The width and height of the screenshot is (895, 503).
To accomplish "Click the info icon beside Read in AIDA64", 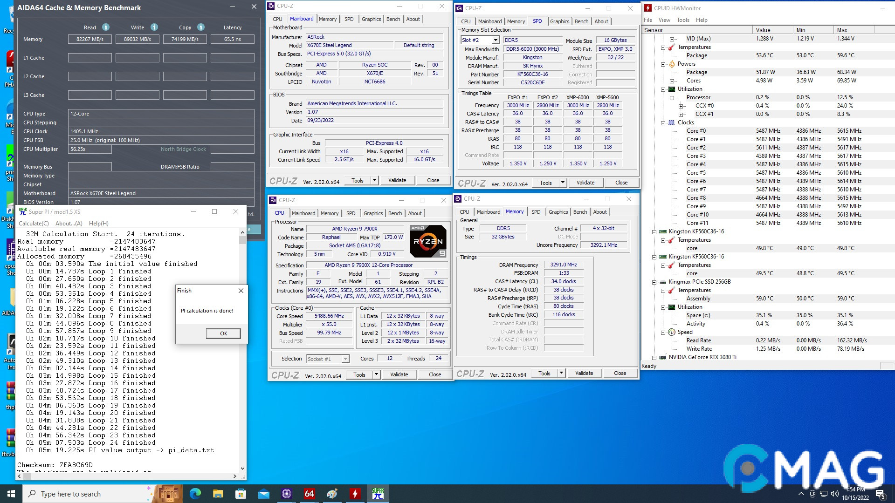I will [106, 27].
